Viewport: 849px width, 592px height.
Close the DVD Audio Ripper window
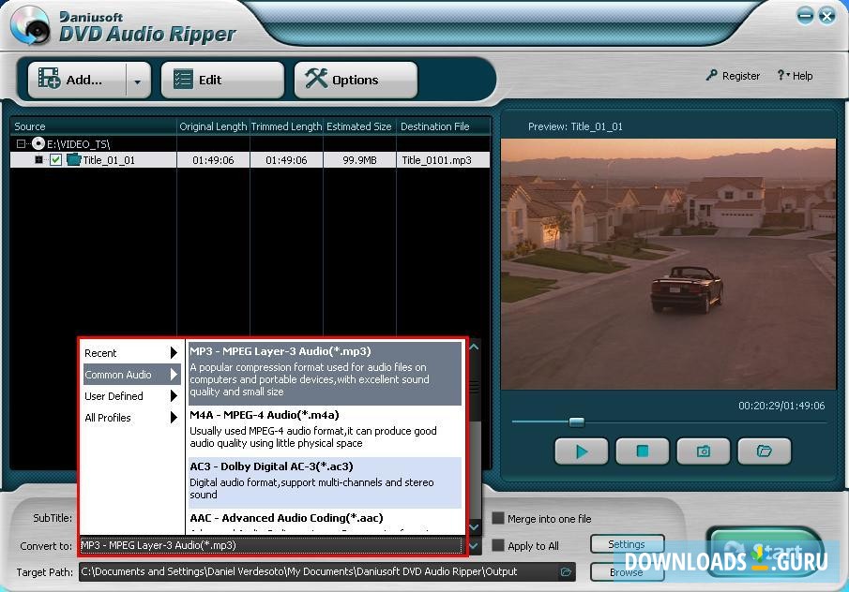(x=826, y=16)
